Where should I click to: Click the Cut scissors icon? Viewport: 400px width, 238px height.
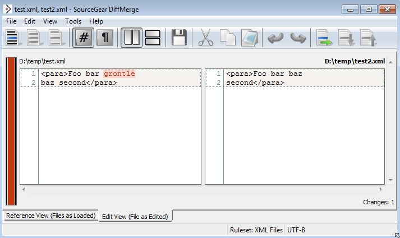point(206,38)
